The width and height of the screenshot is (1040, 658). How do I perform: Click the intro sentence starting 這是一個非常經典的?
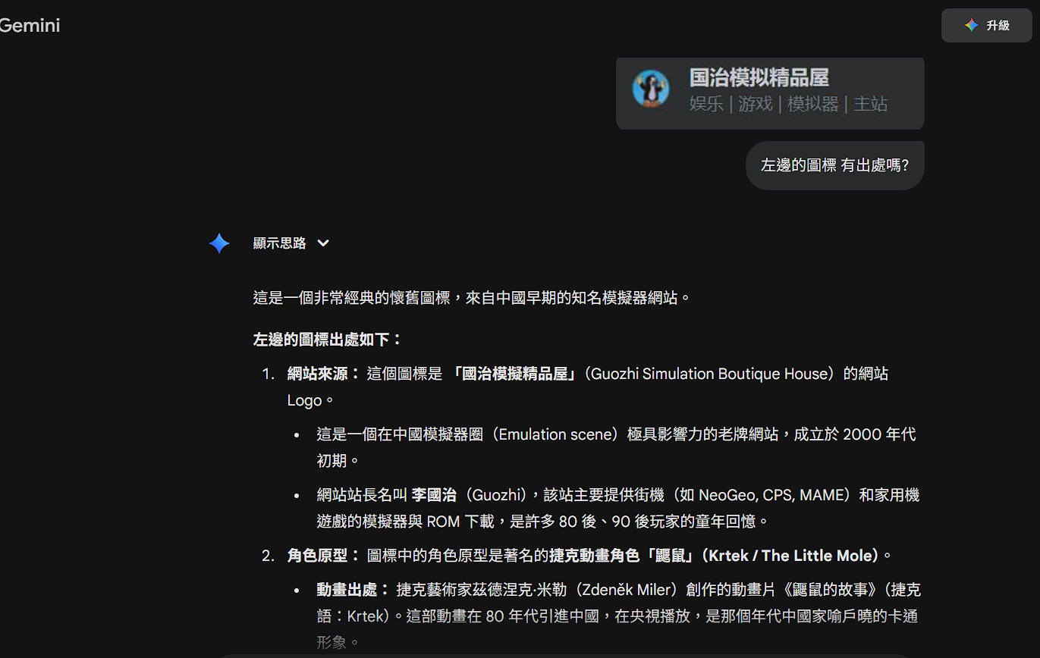pyautogui.click(x=472, y=297)
